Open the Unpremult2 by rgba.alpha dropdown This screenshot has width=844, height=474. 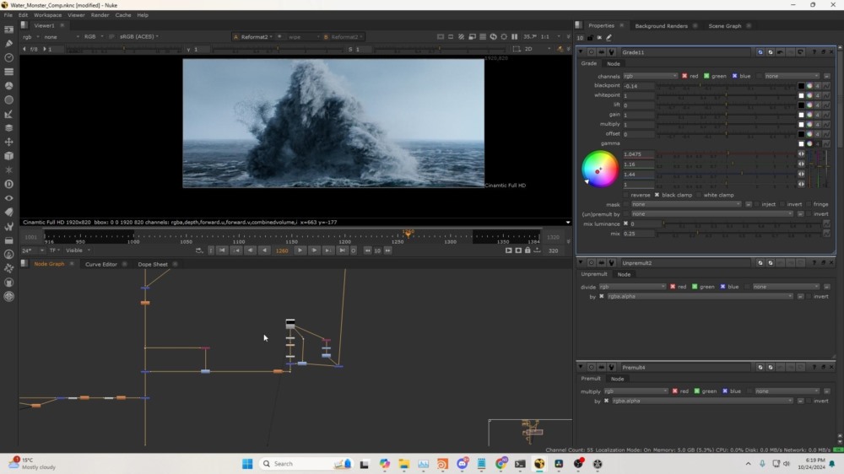point(700,296)
